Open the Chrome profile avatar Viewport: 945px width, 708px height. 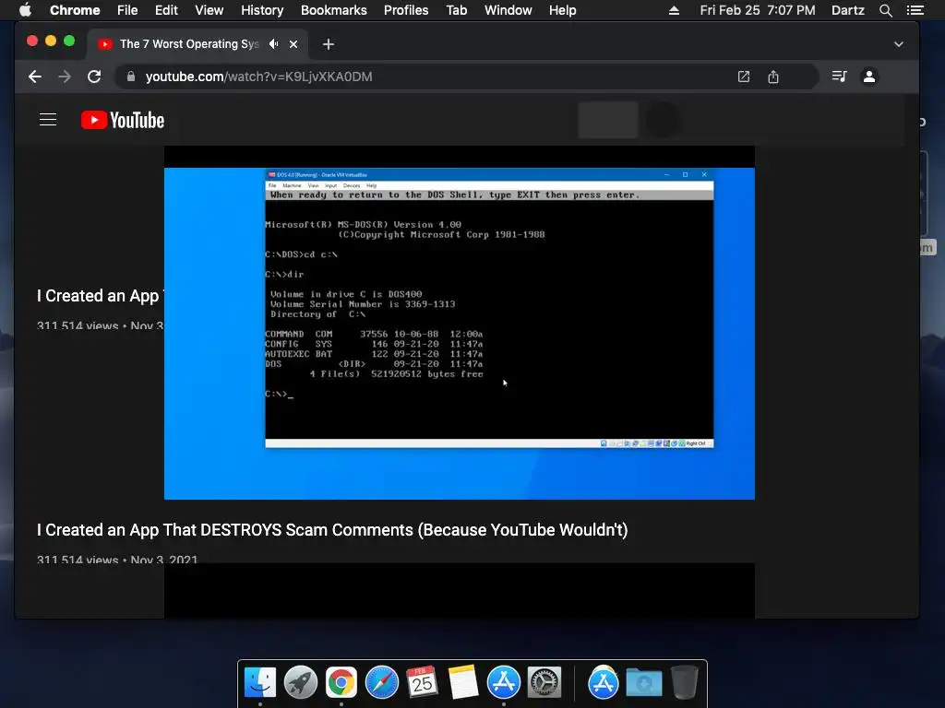869,77
